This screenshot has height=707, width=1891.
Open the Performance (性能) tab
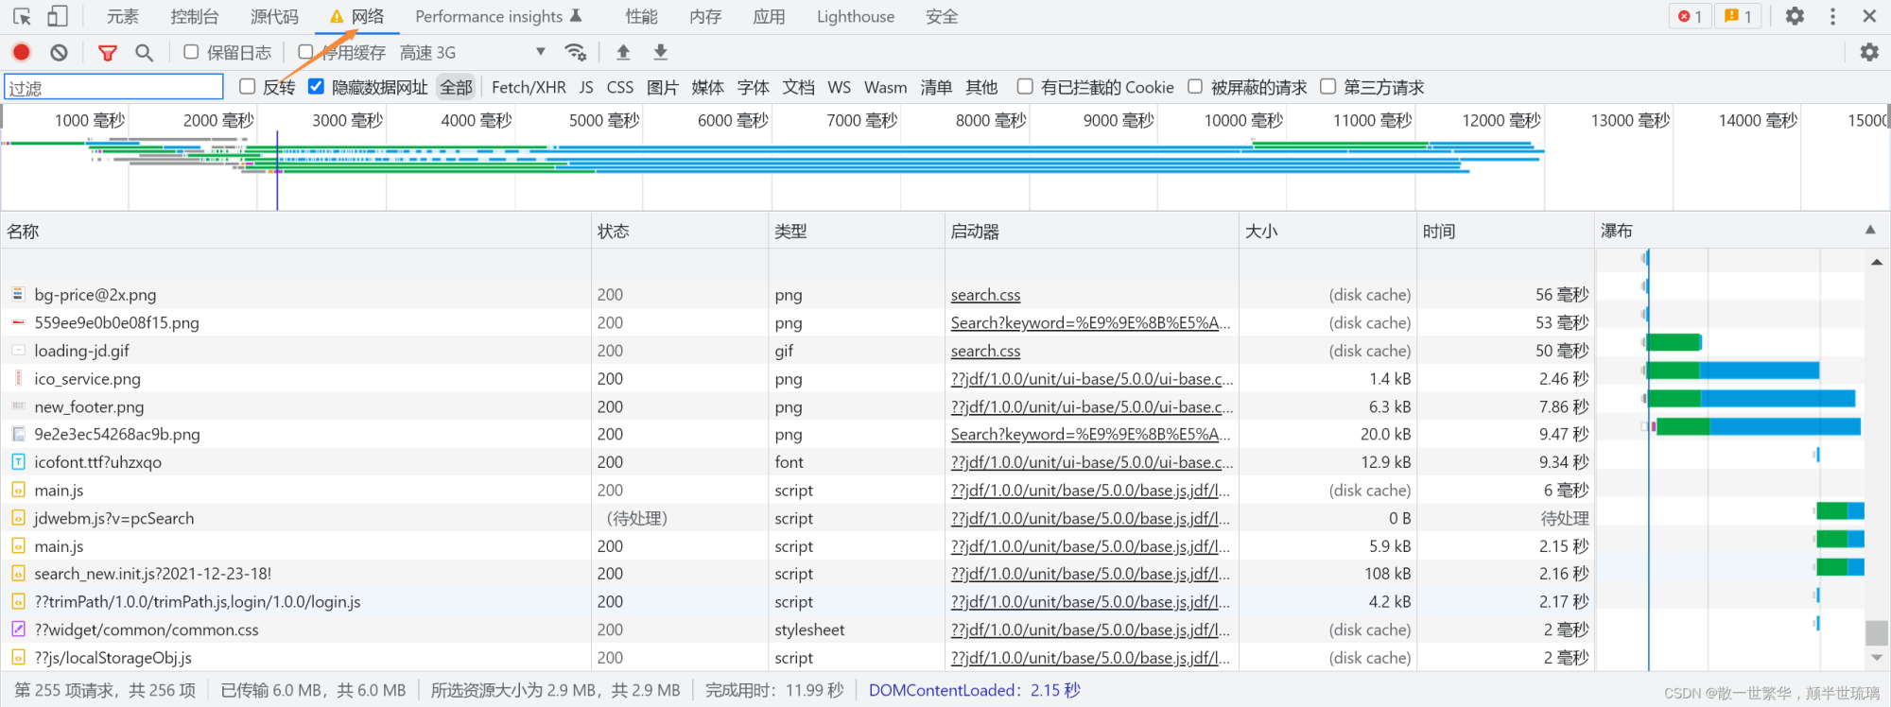tap(641, 16)
